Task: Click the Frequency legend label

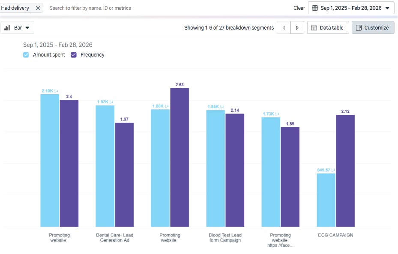Action: click(92, 55)
